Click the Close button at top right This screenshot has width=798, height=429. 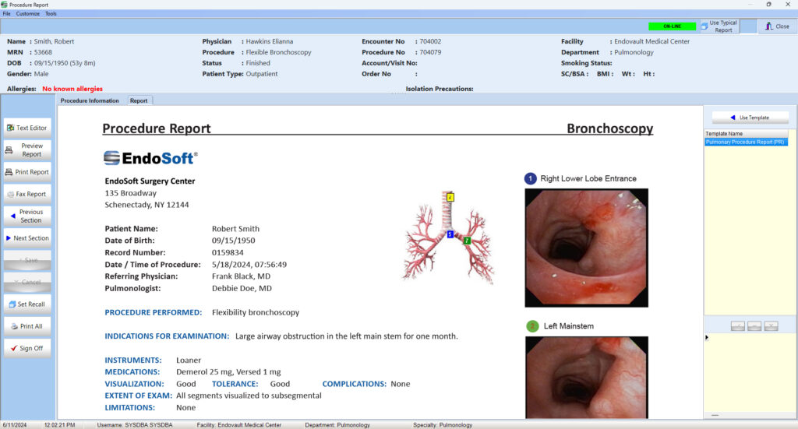776,26
